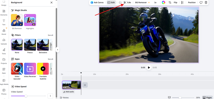This screenshot has height=99, width=214.
Task: Select the 5.8s clip in timeline
Action: point(71,85)
